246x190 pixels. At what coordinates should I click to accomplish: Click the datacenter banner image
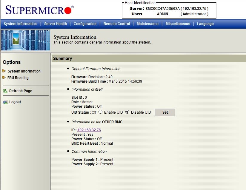(25, 40)
